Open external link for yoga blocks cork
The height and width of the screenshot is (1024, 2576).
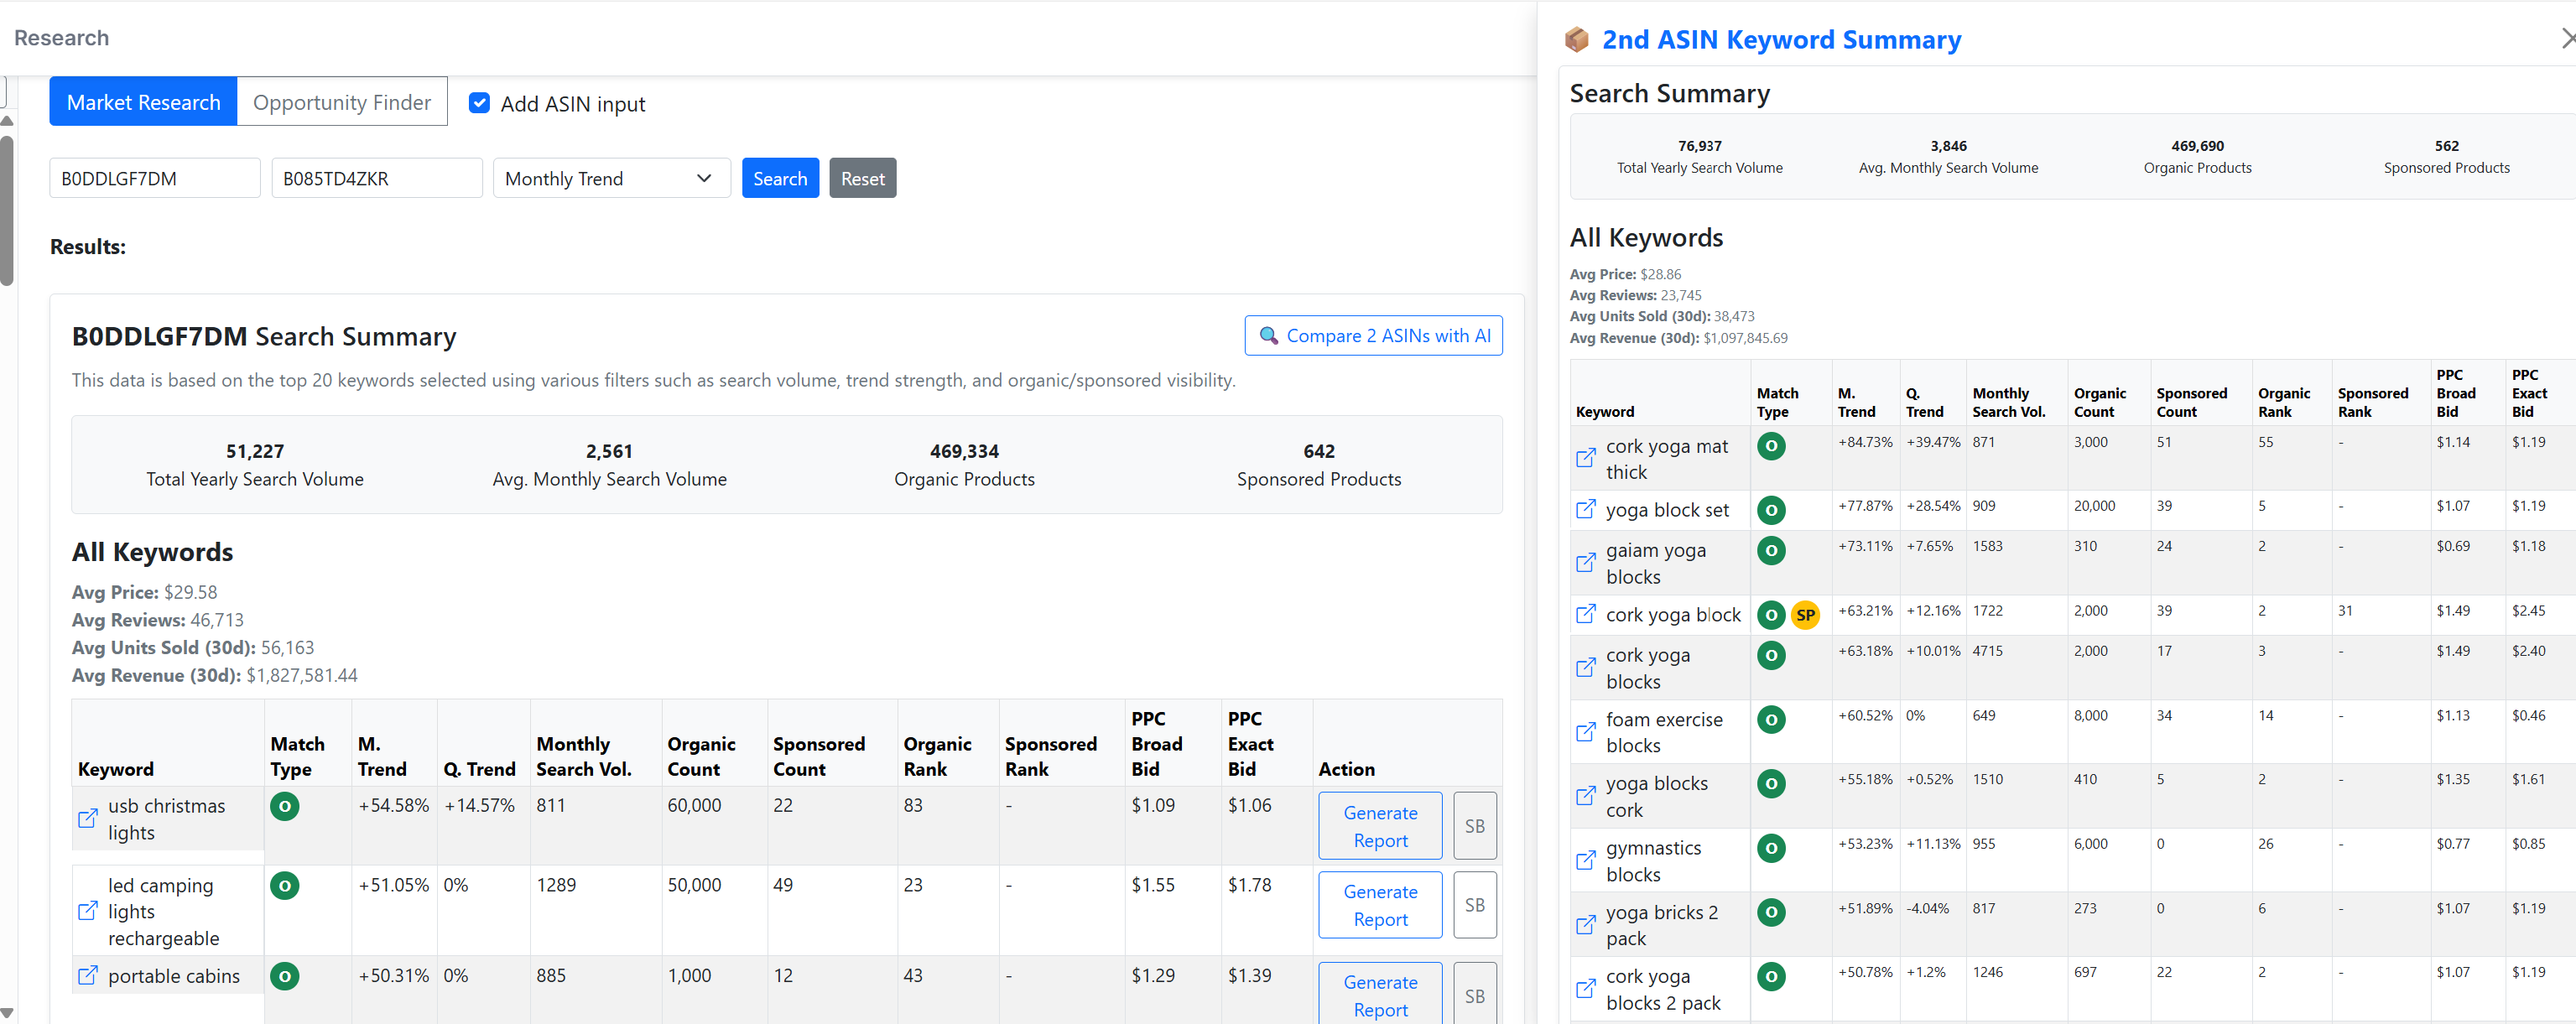pos(1586,796)
